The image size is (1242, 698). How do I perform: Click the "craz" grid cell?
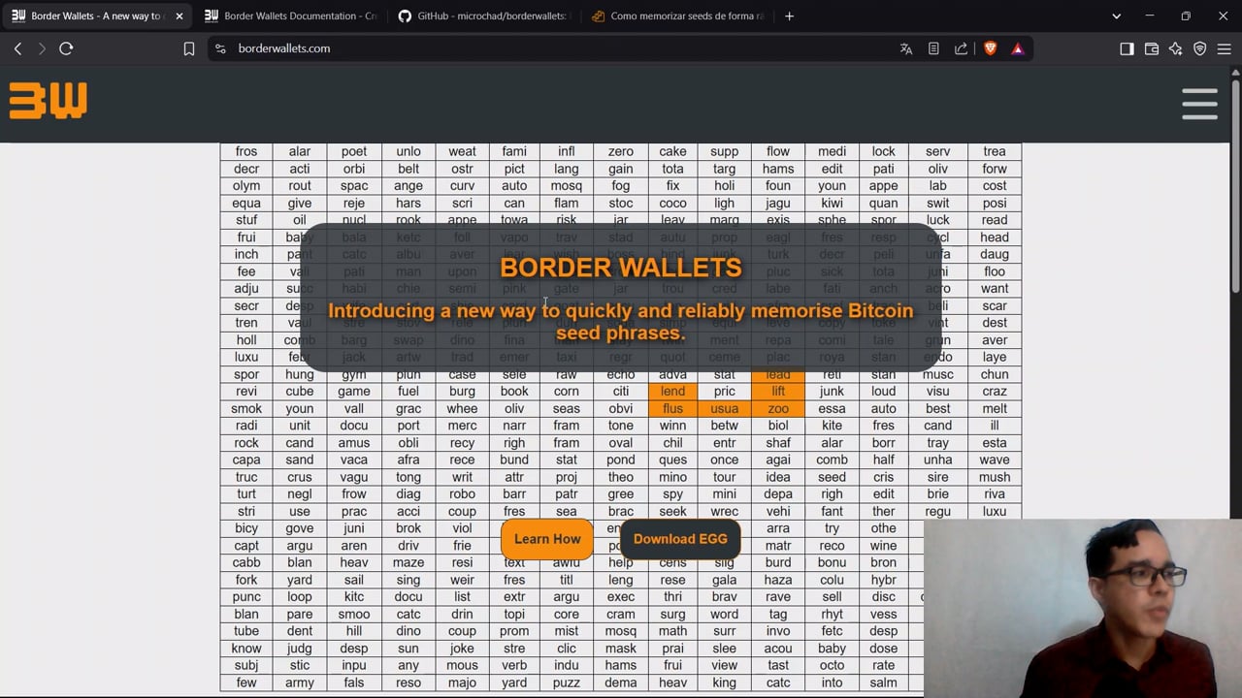pos(995,392)
